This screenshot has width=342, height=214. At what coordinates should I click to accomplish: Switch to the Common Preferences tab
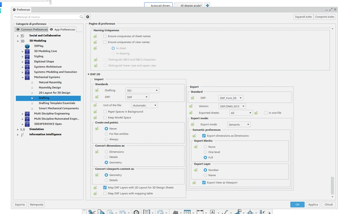click(x=32, y=30)
